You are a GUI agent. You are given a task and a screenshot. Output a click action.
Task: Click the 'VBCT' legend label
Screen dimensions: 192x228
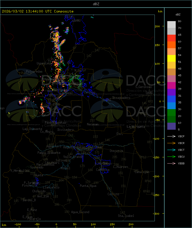(x=181, y=150)
